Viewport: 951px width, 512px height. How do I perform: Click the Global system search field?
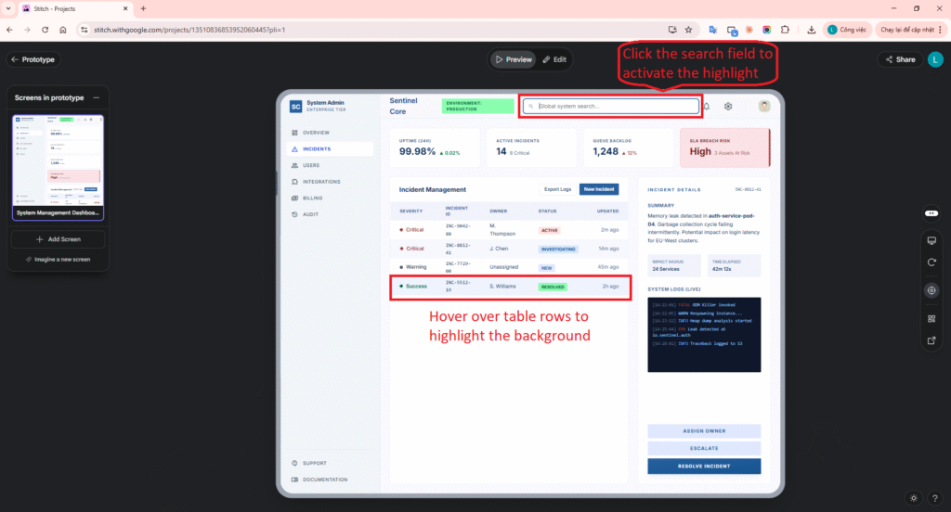613,107
